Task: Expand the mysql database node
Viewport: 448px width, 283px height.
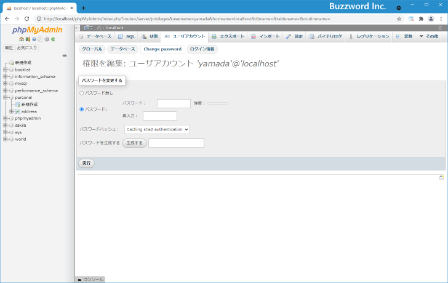Action: [5, 84]
